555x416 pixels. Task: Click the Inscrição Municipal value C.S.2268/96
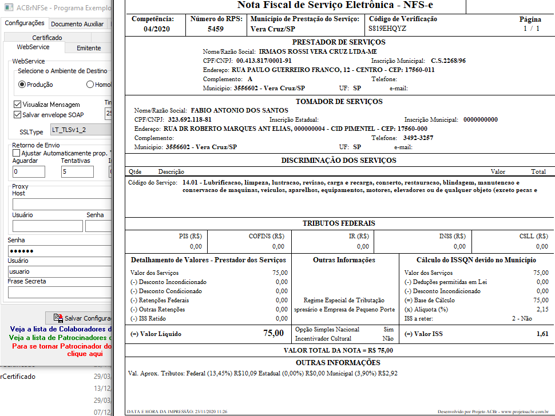pyautogui.click(x=448, y=61)
